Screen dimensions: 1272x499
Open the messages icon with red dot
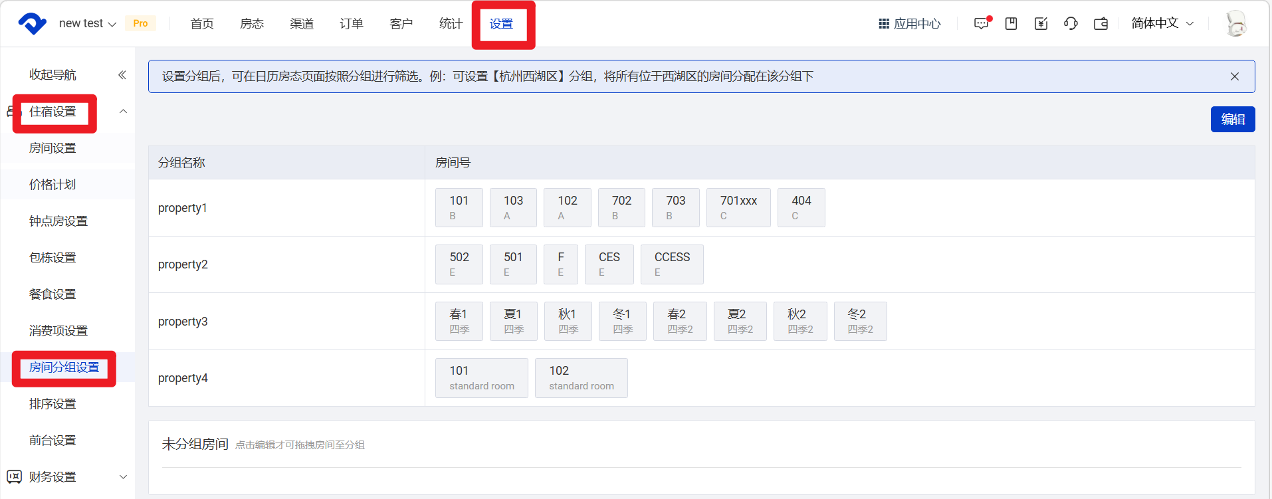981,24
